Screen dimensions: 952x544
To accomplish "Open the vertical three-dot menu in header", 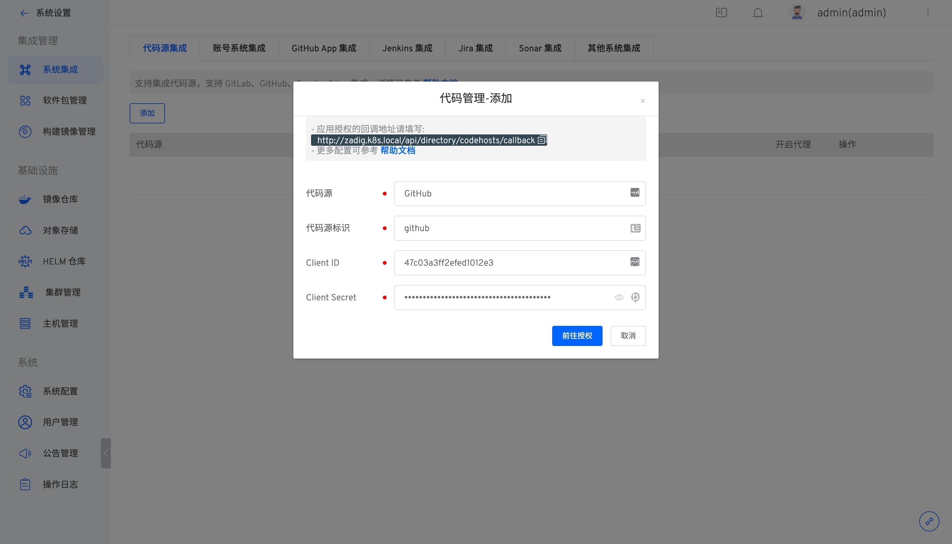I will (x=928, y=13).
